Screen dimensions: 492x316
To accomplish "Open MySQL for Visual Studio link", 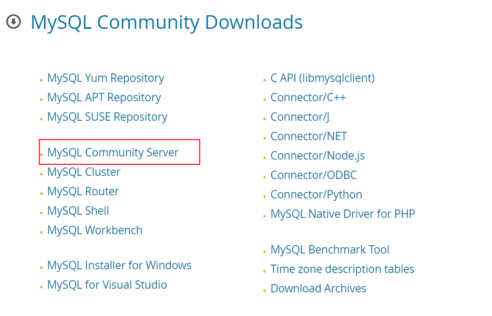I will click(x=107, y=285).
